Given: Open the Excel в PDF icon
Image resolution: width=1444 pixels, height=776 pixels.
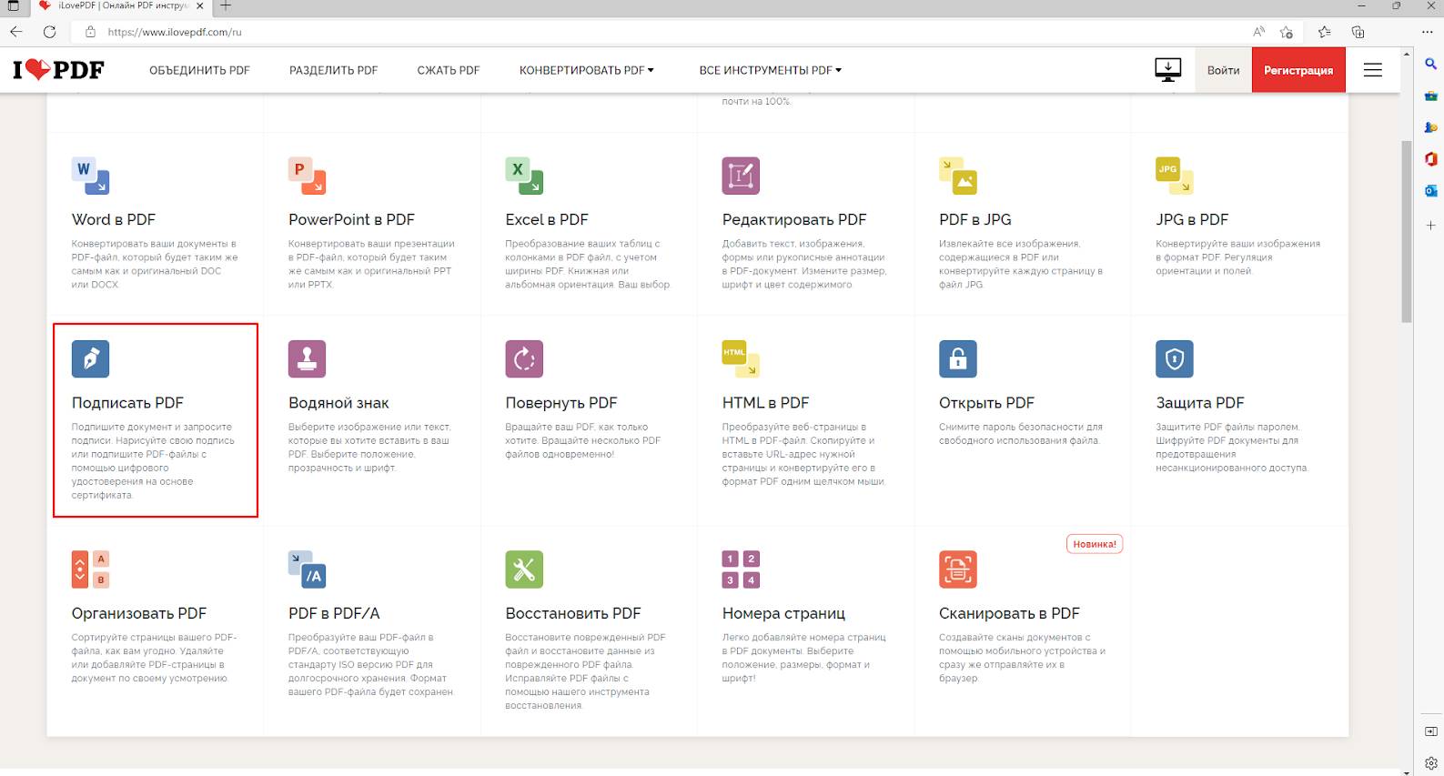Looking at the screenshot, I should pyautogui.click(x=524, y=176).
